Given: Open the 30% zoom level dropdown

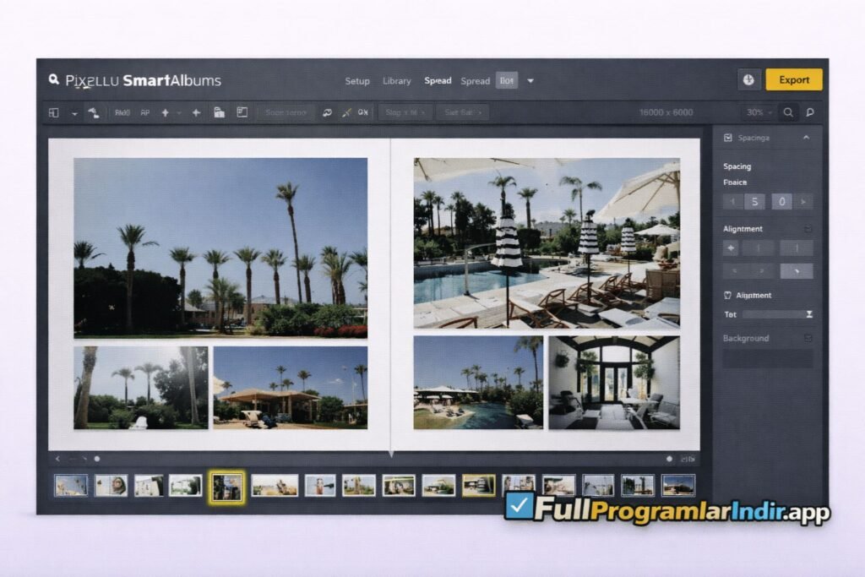Looking at the screenshot, I should (757, 112).
